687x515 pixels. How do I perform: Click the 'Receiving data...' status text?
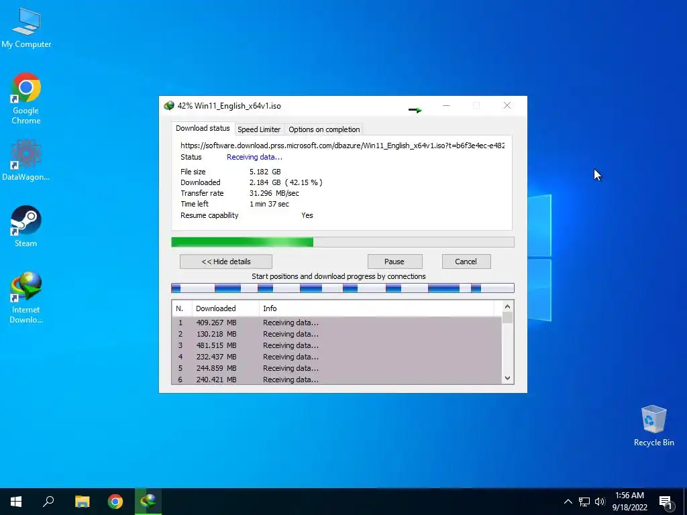click(254, 157)
